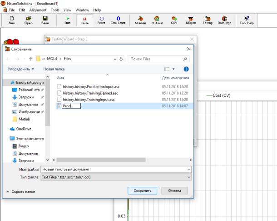Click the Reset network toolbar icon
The width and height of the screenshot is (277, 221).
[x=101, y=20]
